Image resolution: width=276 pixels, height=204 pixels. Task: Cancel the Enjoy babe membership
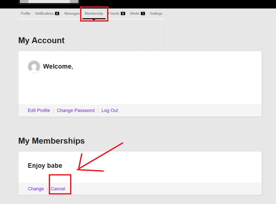click(x=58, y=189)
